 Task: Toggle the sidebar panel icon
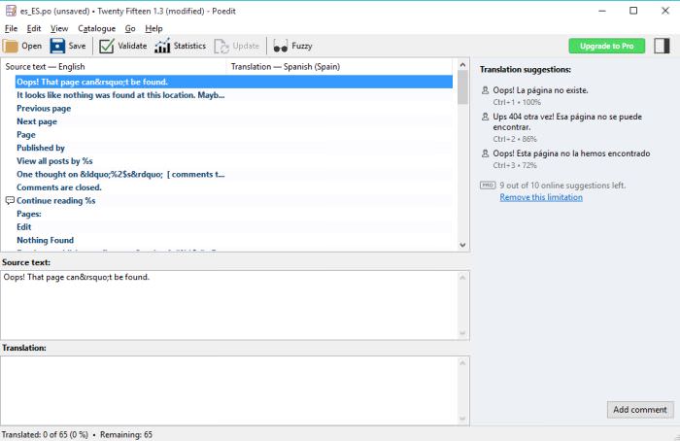tap(662, 46)
